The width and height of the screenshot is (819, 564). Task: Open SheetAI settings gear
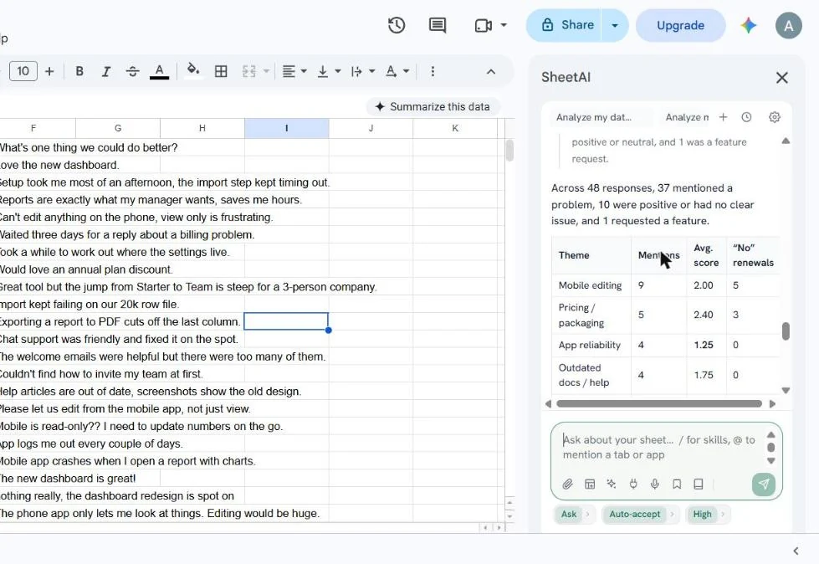click(775, 117)
